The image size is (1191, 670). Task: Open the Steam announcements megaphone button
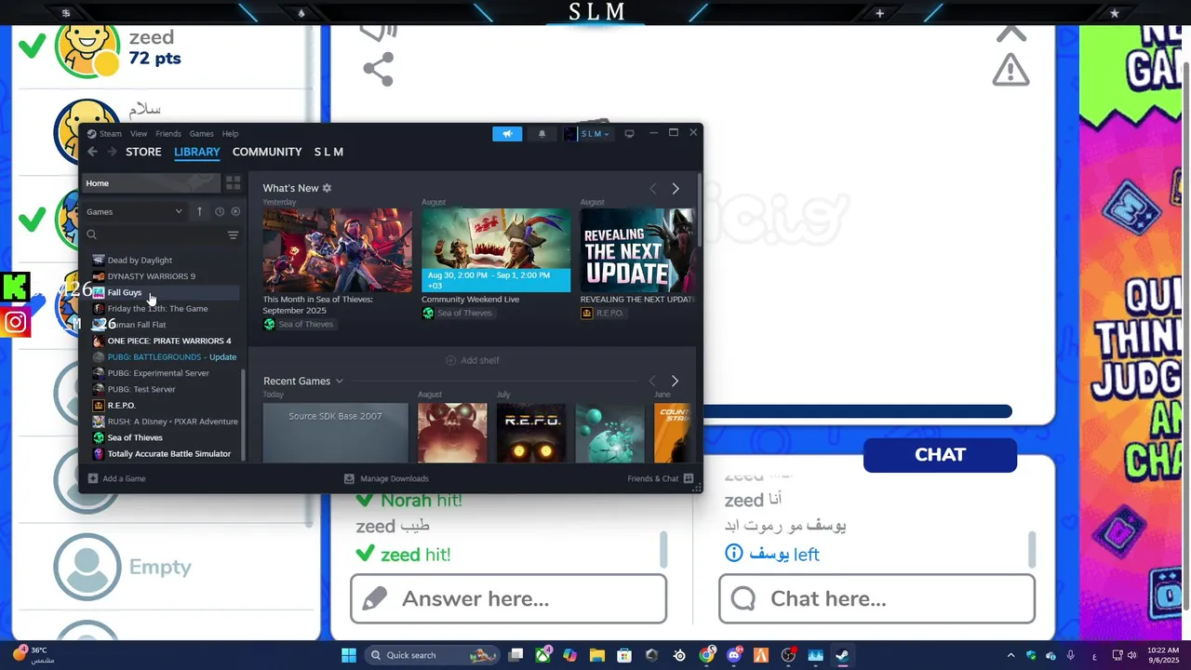tap(507, 134)
